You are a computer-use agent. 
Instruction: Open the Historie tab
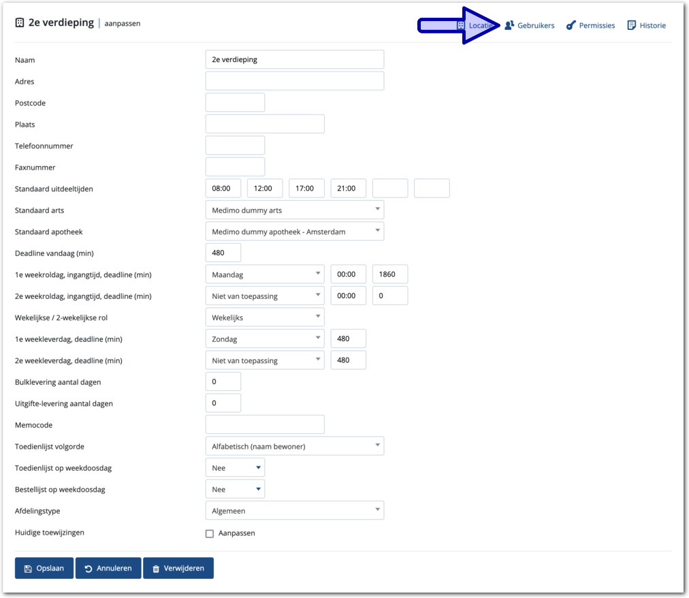point(652,25)
